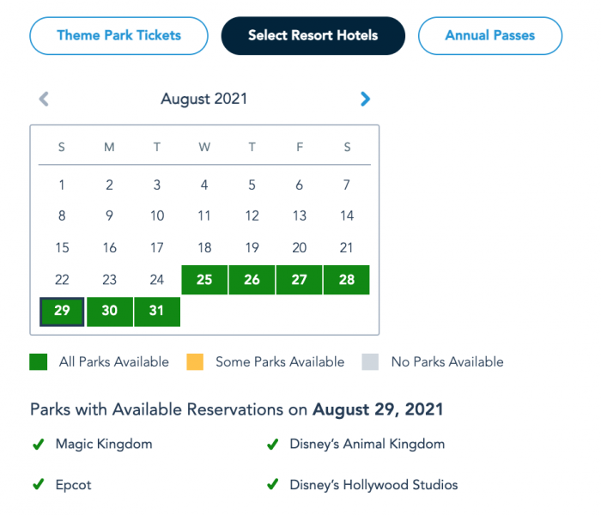Select August 31 available date
Image resolution: width=601 pixels, height=515 pixels.
coord(157,312)
